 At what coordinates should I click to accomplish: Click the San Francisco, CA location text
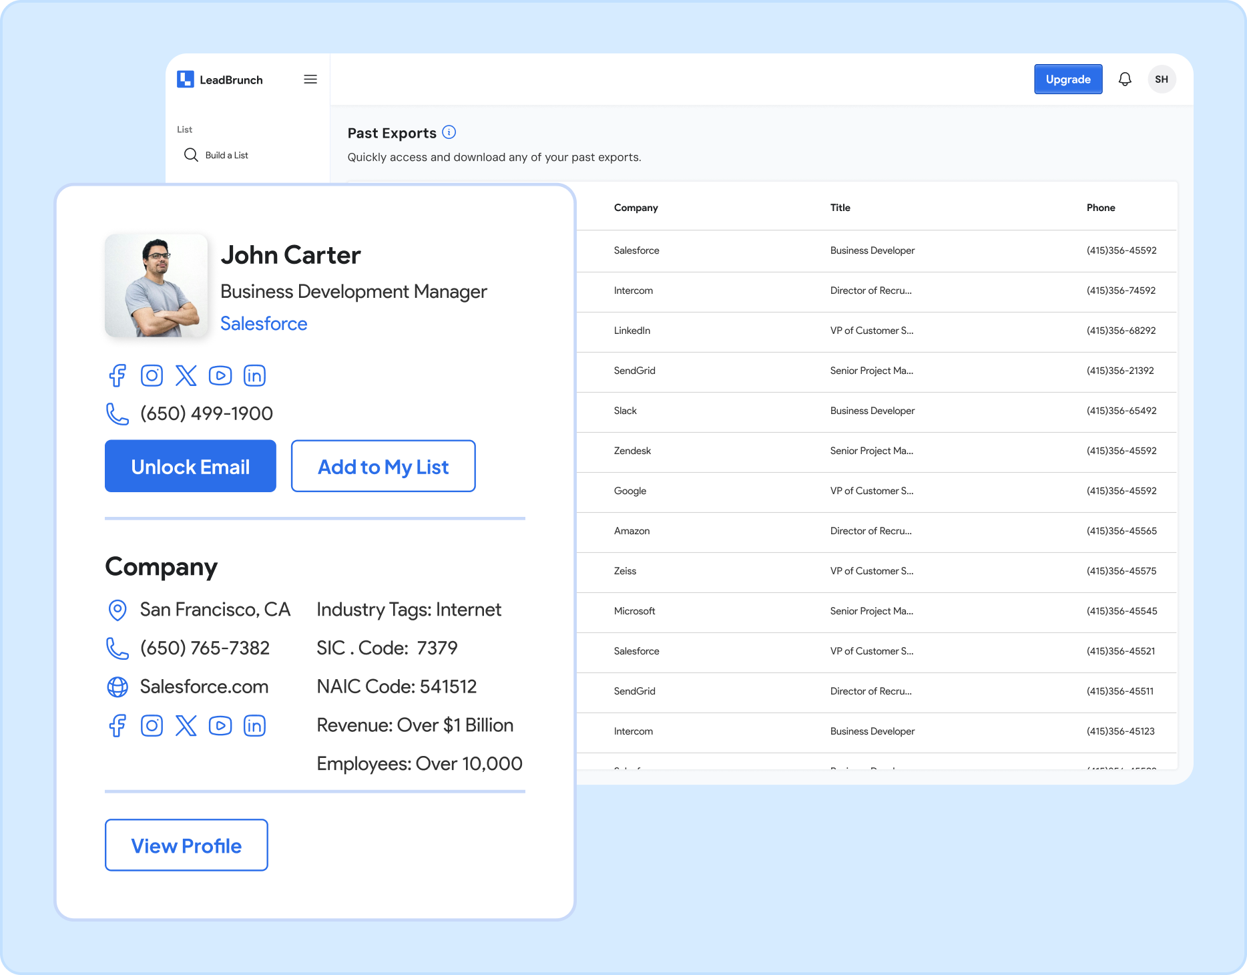(x=215, y=610)
